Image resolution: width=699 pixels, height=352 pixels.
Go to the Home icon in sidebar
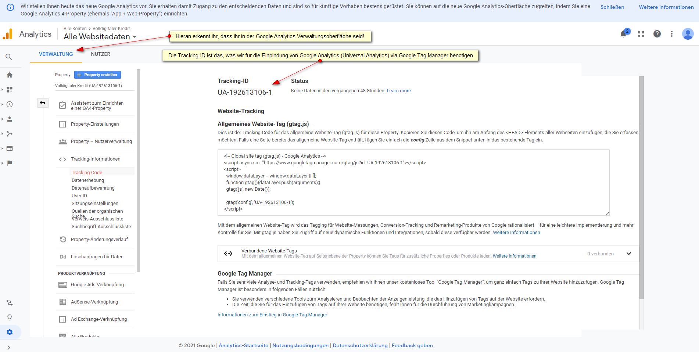pos(10,75)
